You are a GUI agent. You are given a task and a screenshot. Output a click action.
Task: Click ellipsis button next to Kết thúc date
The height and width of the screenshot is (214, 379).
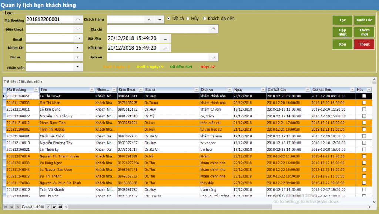[165, 48]
